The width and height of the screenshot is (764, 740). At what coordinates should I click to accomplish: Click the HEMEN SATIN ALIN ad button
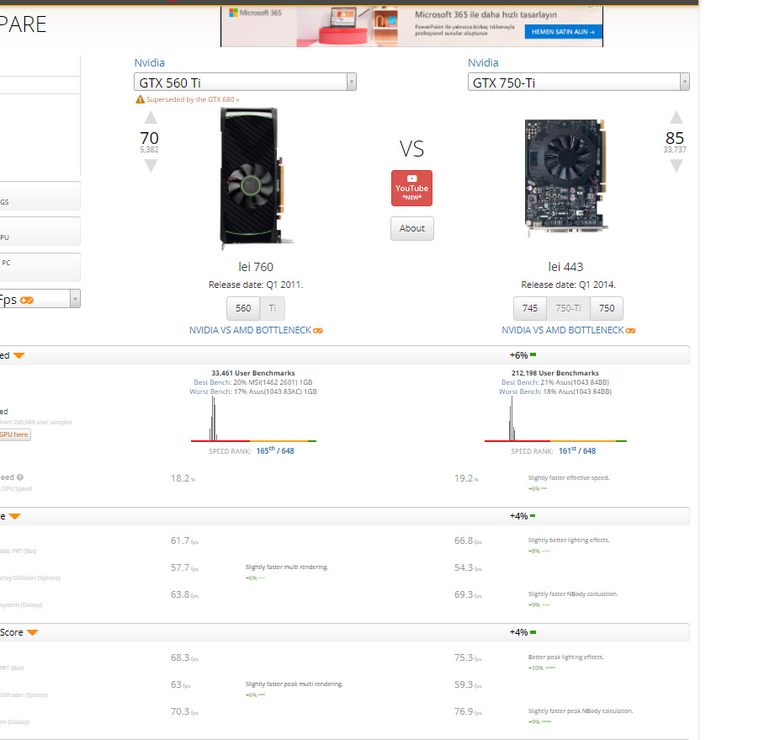coord(563,32)
